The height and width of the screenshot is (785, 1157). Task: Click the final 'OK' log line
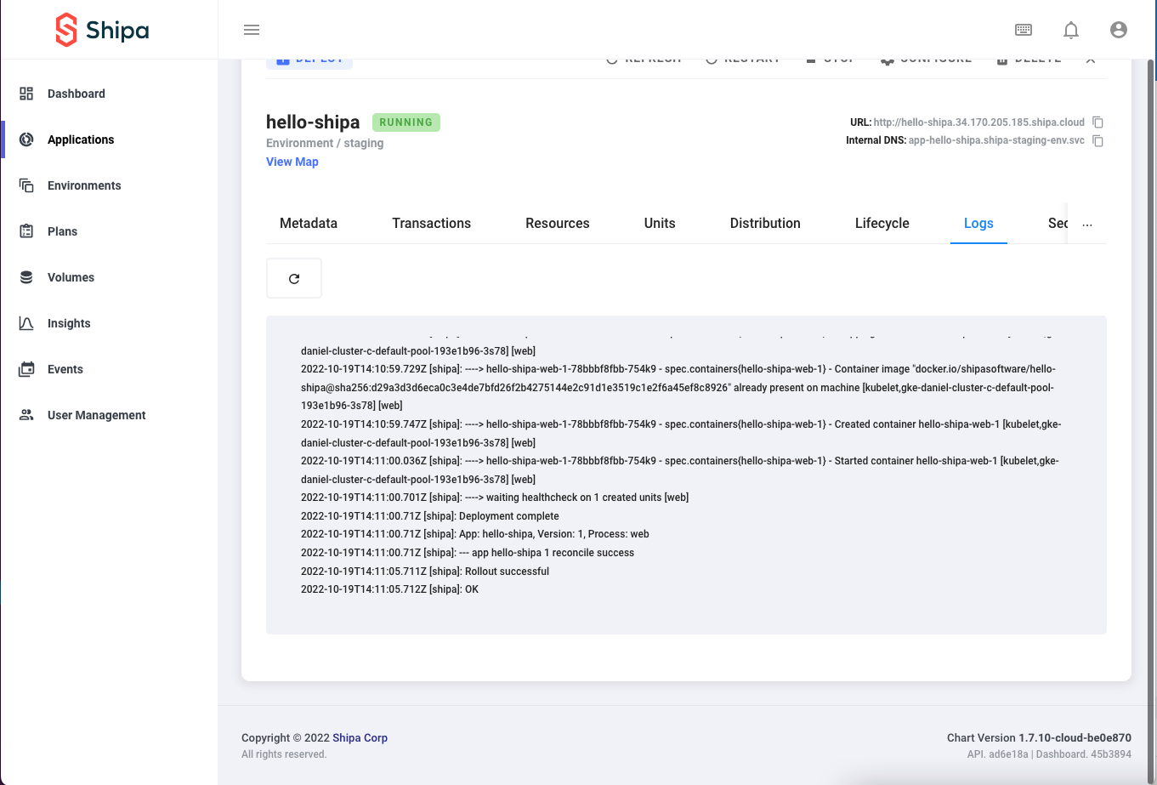[x=389, y=589]
